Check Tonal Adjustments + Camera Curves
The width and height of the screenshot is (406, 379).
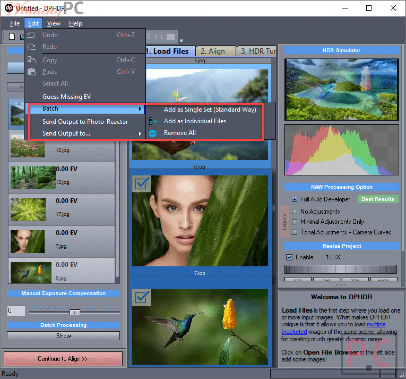coord(294,232)
